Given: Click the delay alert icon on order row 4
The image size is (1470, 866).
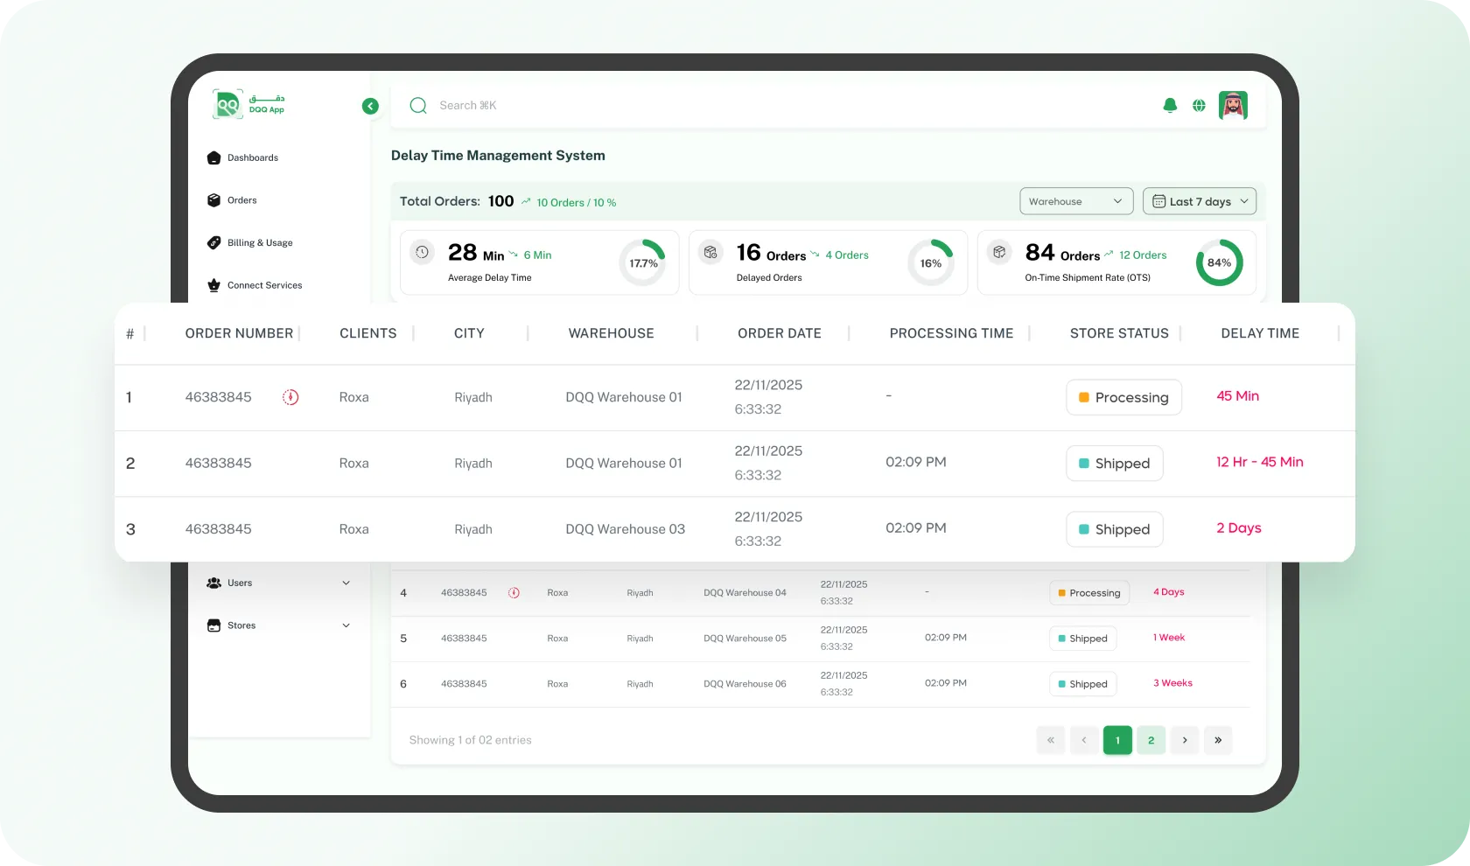Looking at the screenshot, I should click(514, 593).
